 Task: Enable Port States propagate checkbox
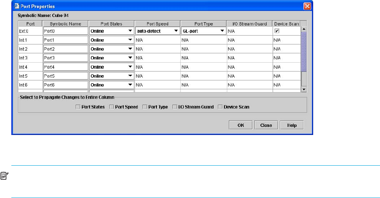[x=78, y=107]
